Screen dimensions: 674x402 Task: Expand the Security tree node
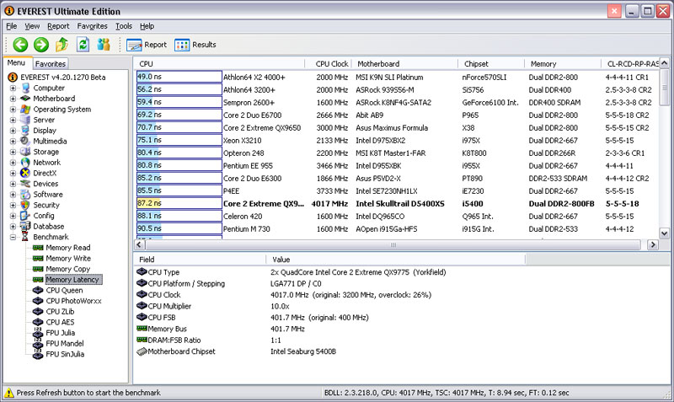[13, 205]
